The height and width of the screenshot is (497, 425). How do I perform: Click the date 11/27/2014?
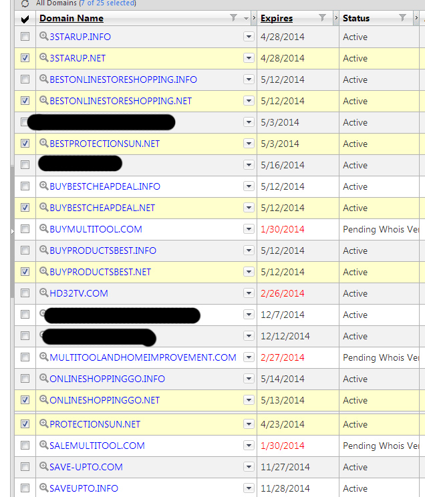[x=285, y=467]
